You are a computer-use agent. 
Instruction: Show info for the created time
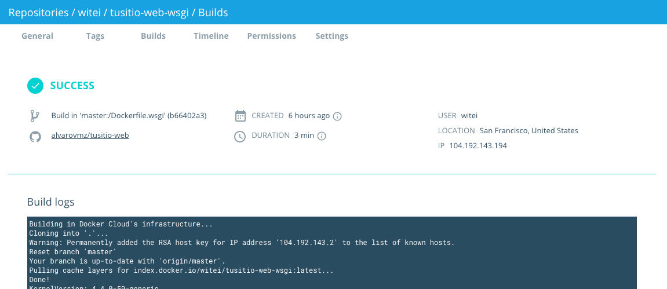tap(337, 116)
